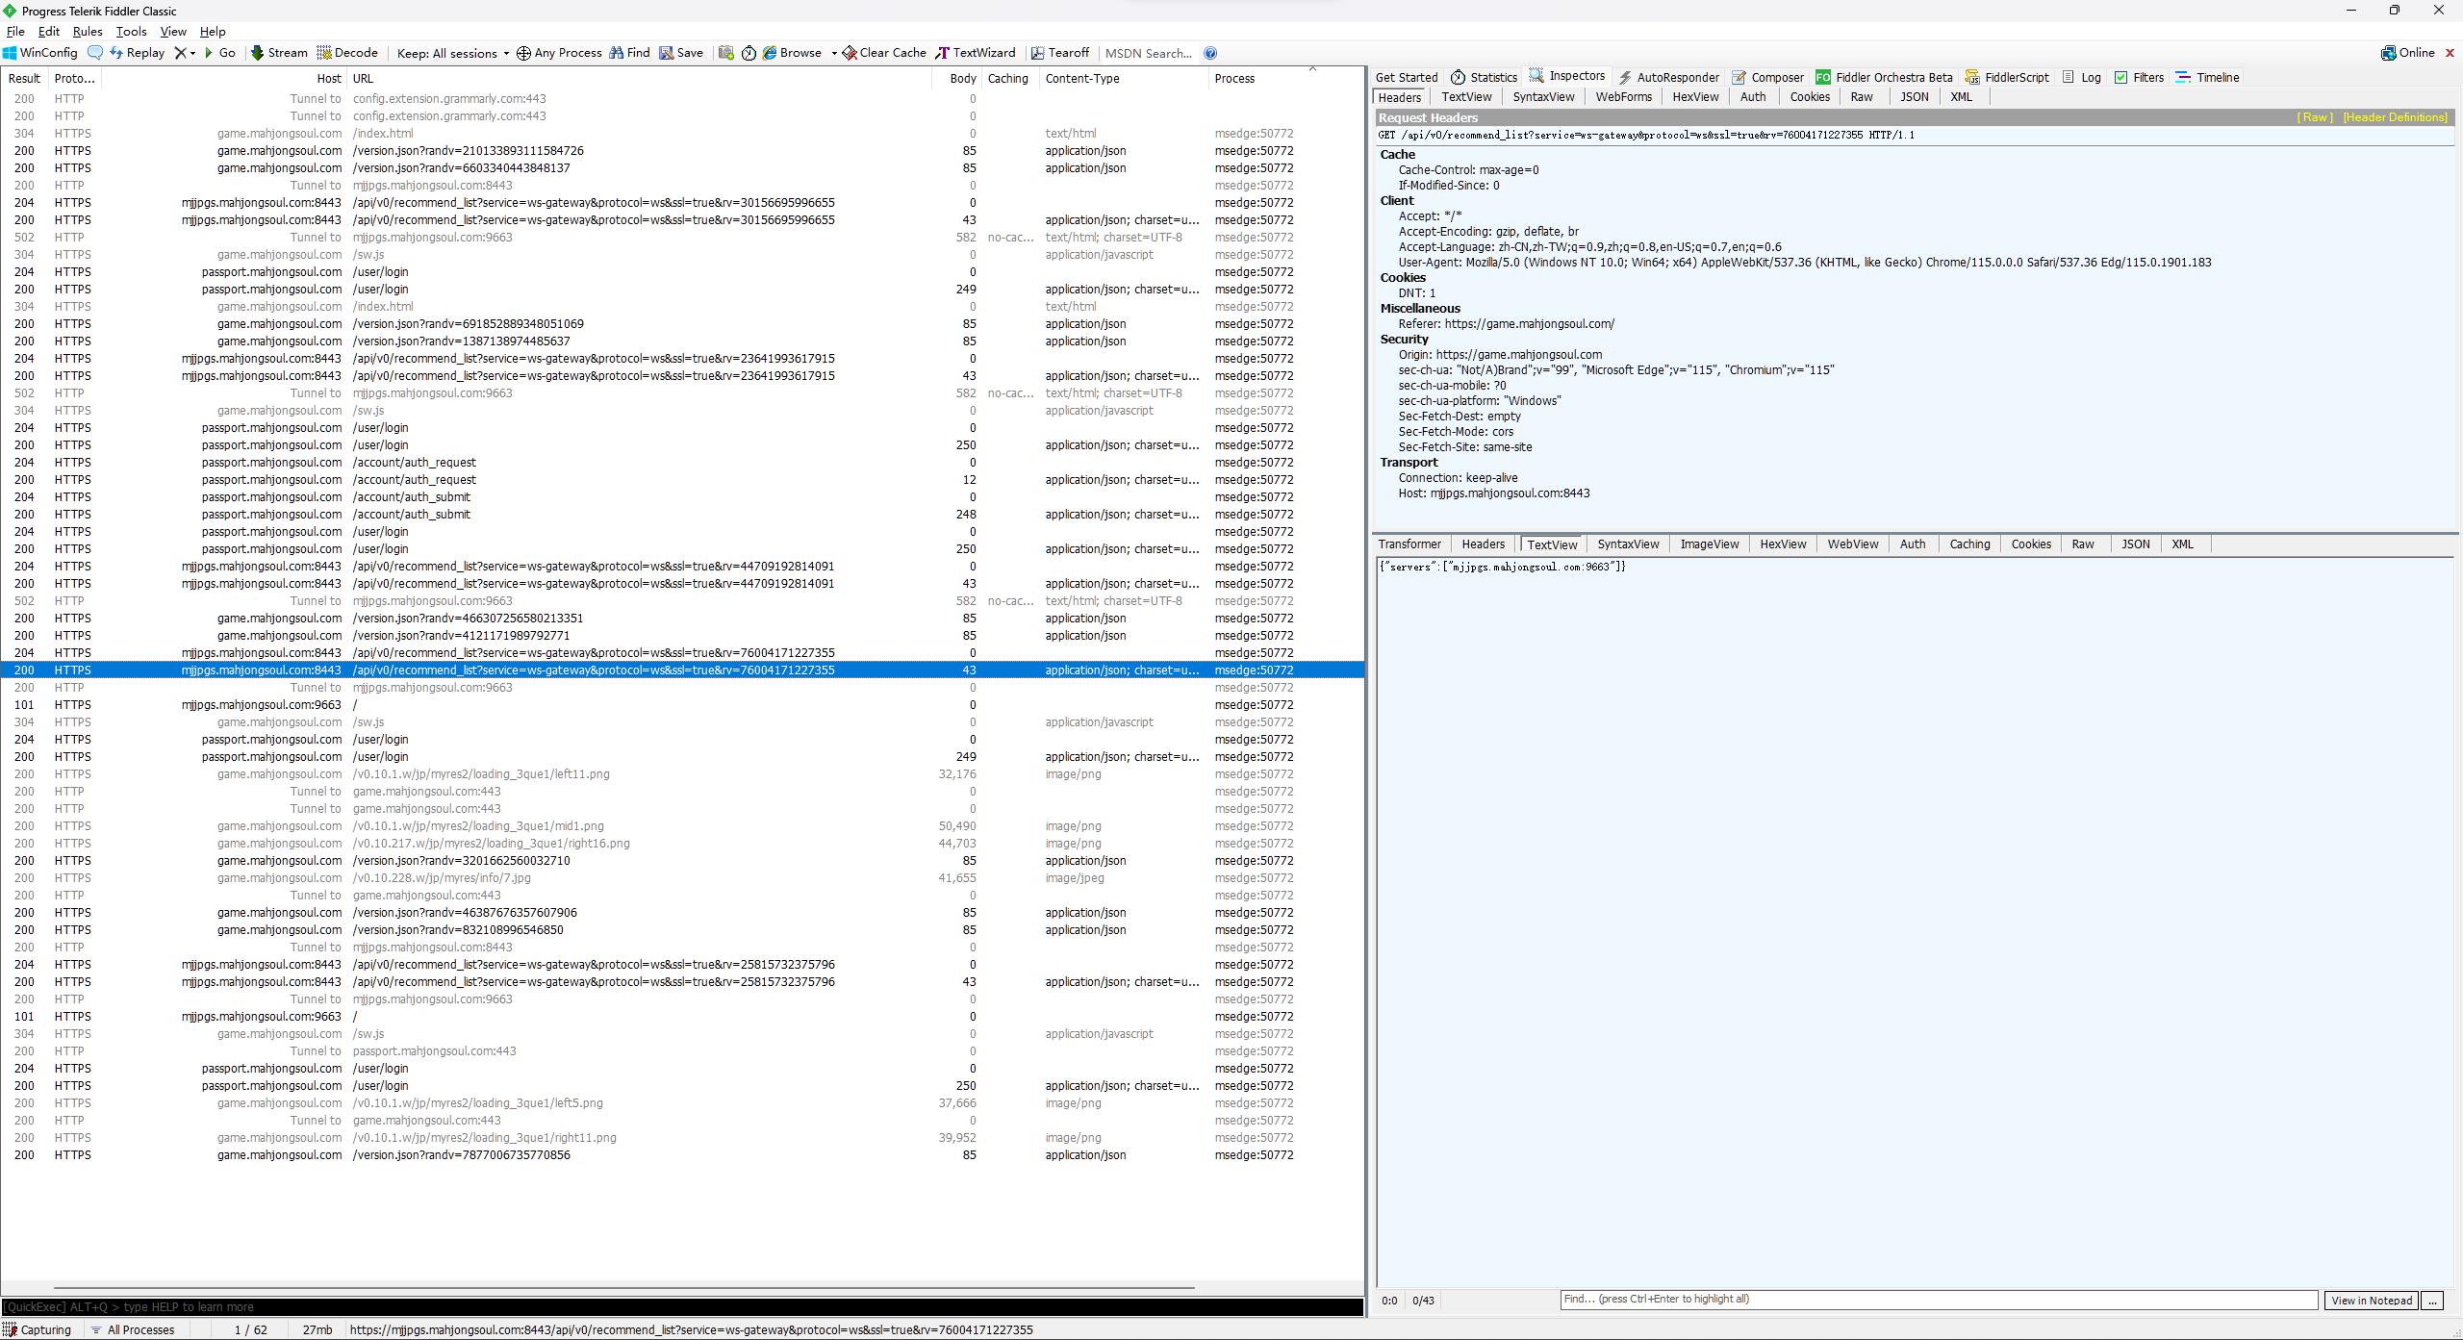
Task: Click the Go resume button
Action: (x=220, y=53)
